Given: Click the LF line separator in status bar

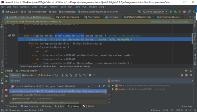Looking at the screenshot, I should click(172, 110).
